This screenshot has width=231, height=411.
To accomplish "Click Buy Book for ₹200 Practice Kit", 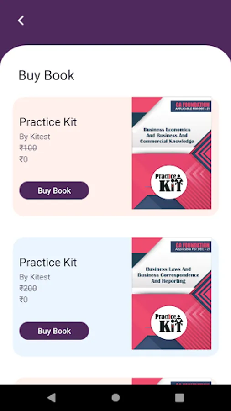I will (54, 331).
